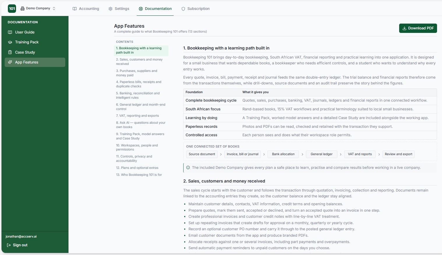Jump to contents item 2 Sales, customers and money received
Viewport: 442px width, 255px height.
pos(141,62)
